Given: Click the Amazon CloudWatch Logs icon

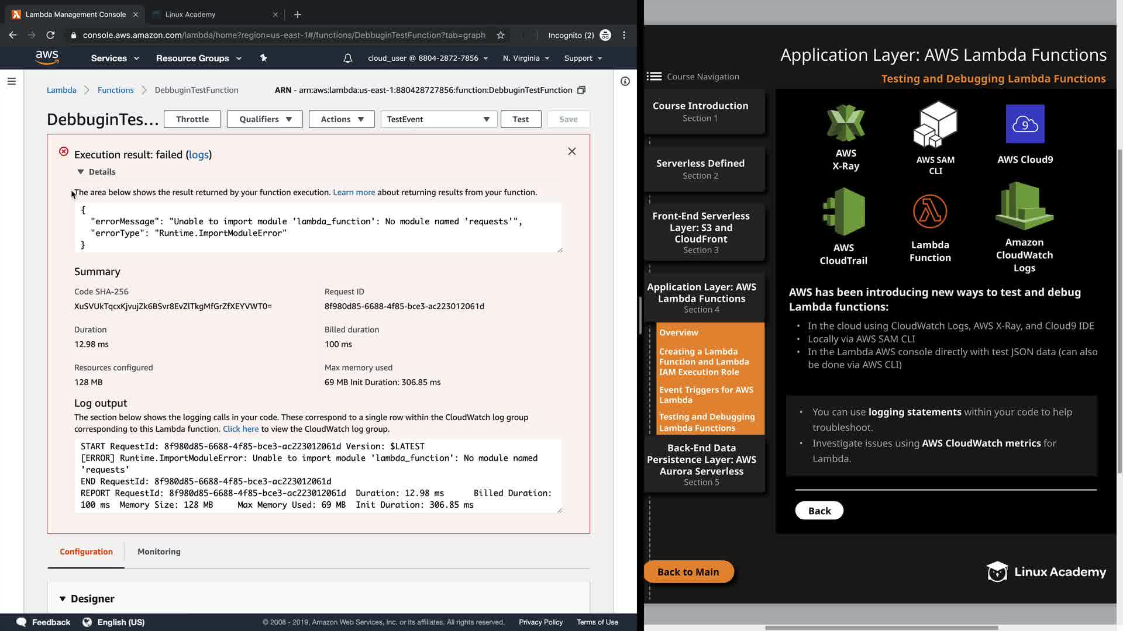Looking at the screenshot, I should (x=1024, y=206).
